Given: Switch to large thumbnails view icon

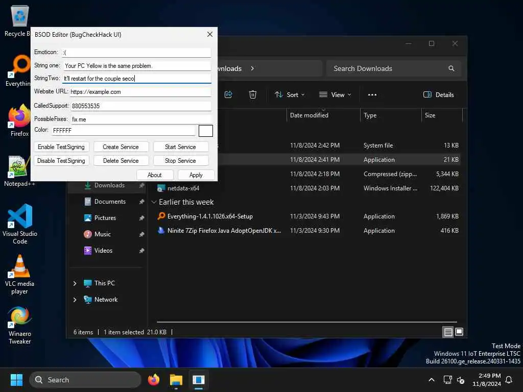Looking at the screenshot, I should tap(459, 332).
